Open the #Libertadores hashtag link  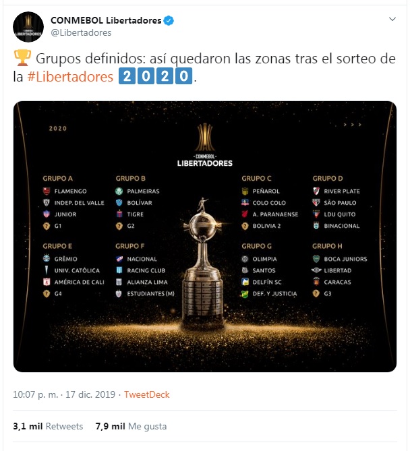(70, 77)
